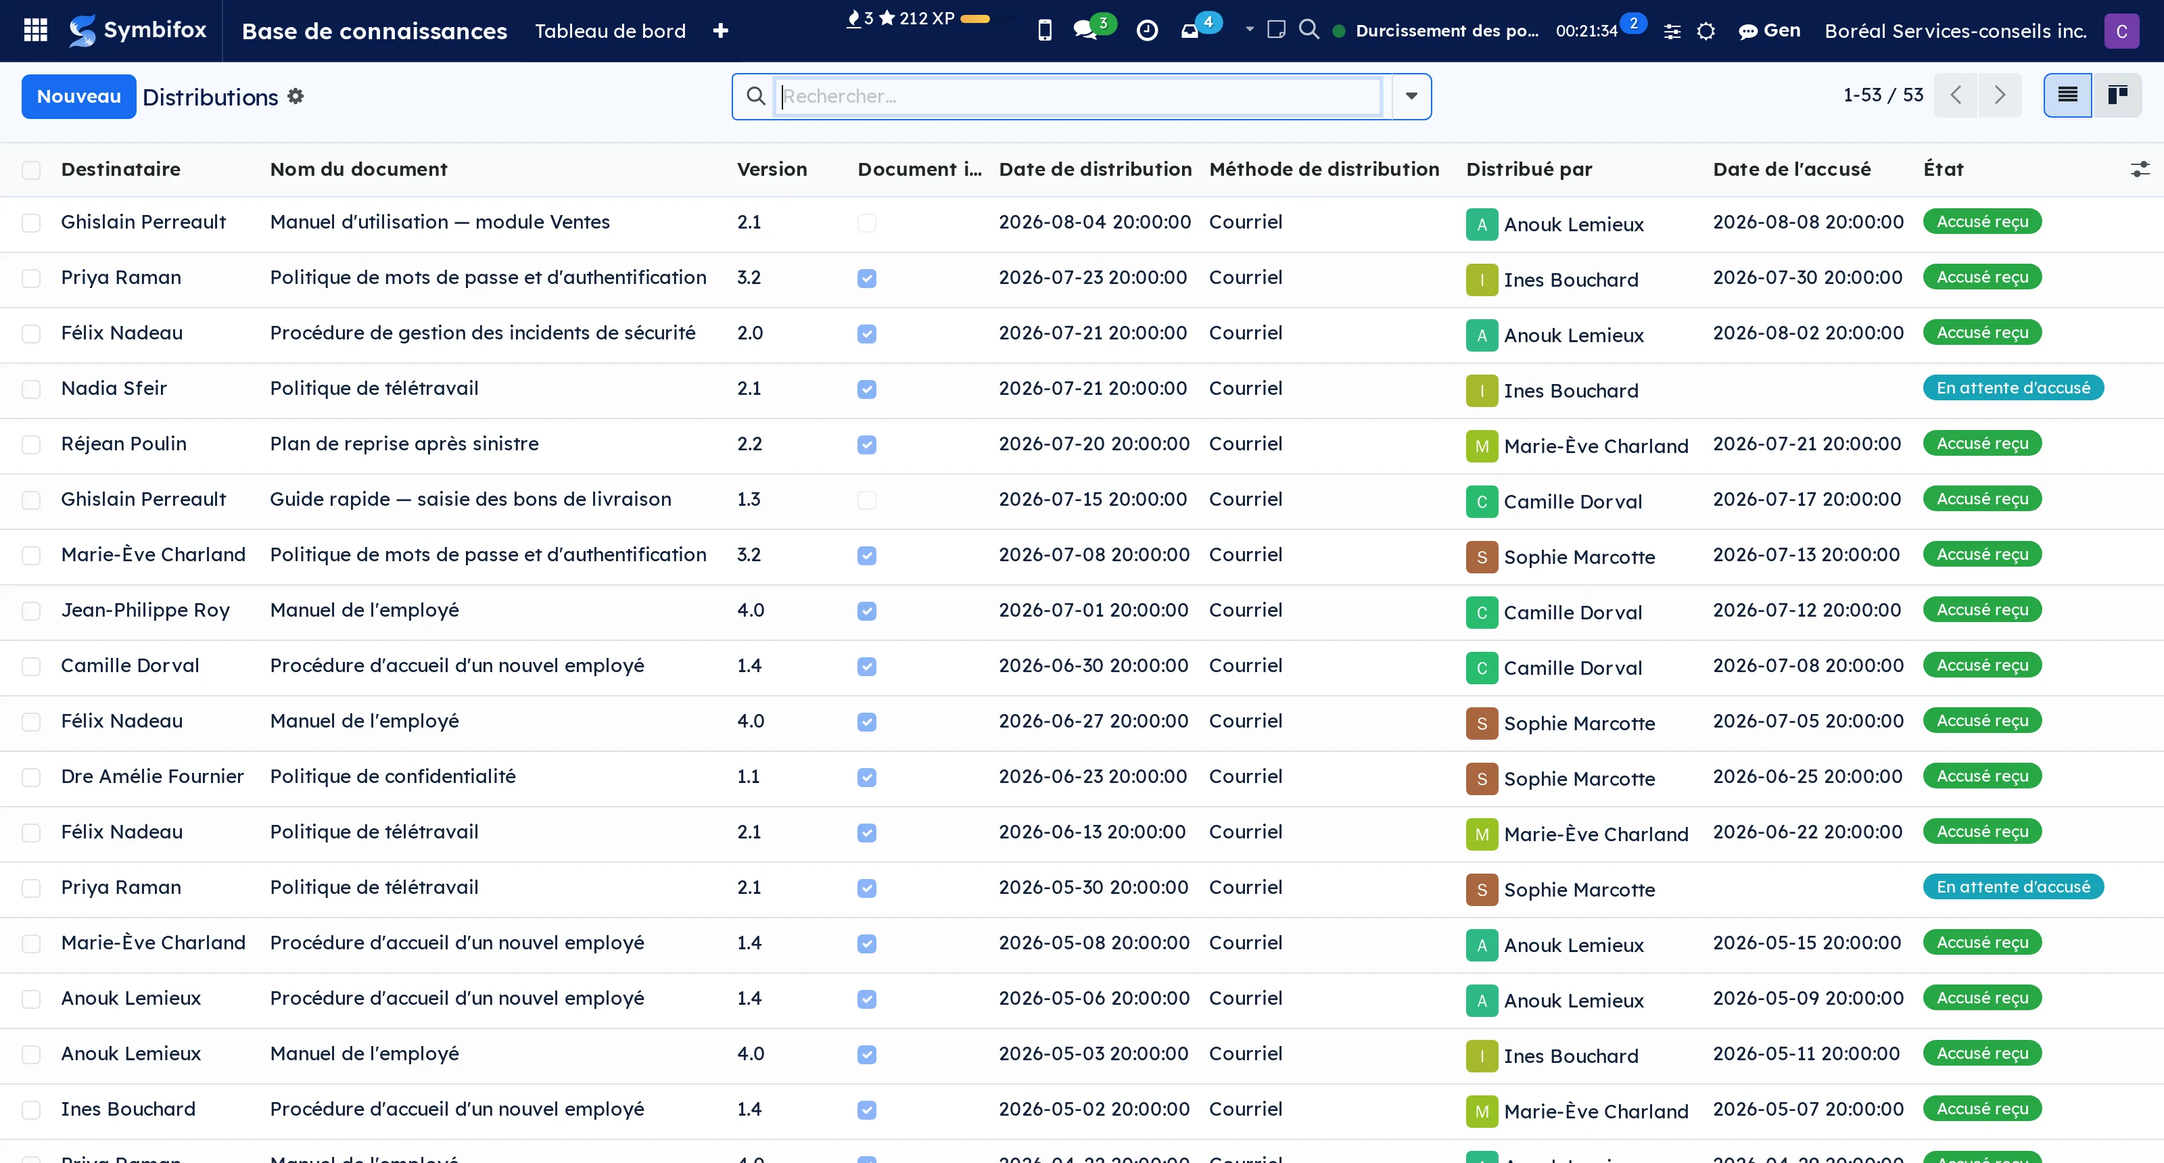Open Boréal Services-conseils inc. company switcher
This screenshot has height=1163, width=2164.
point(1955,31)
